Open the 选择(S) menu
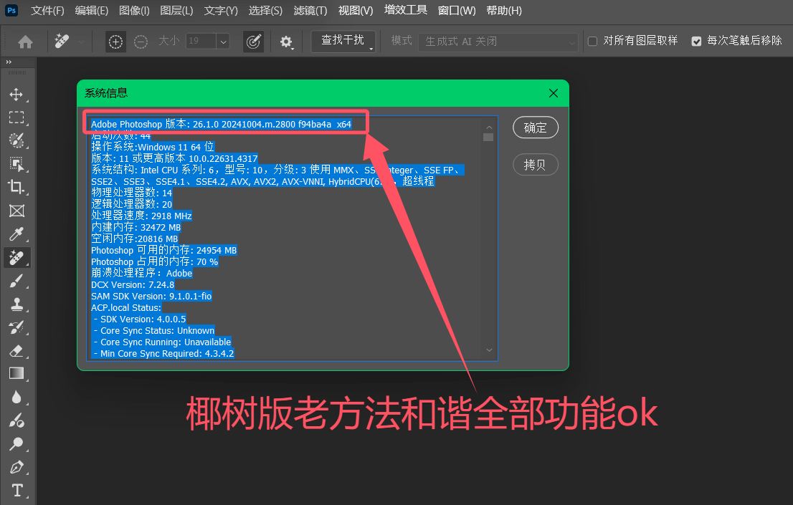 [265, 11]
